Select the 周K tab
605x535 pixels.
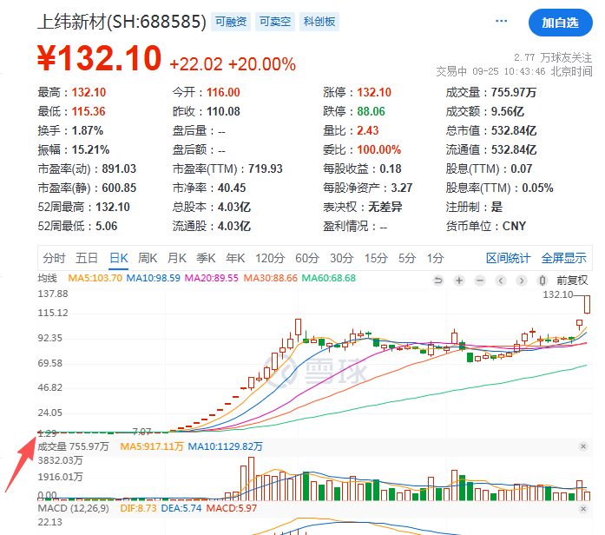pyautogui.click(x=148, y=258)
